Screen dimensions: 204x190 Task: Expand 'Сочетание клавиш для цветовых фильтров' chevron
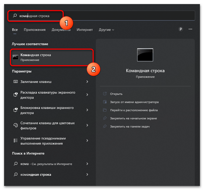[87, 125]
